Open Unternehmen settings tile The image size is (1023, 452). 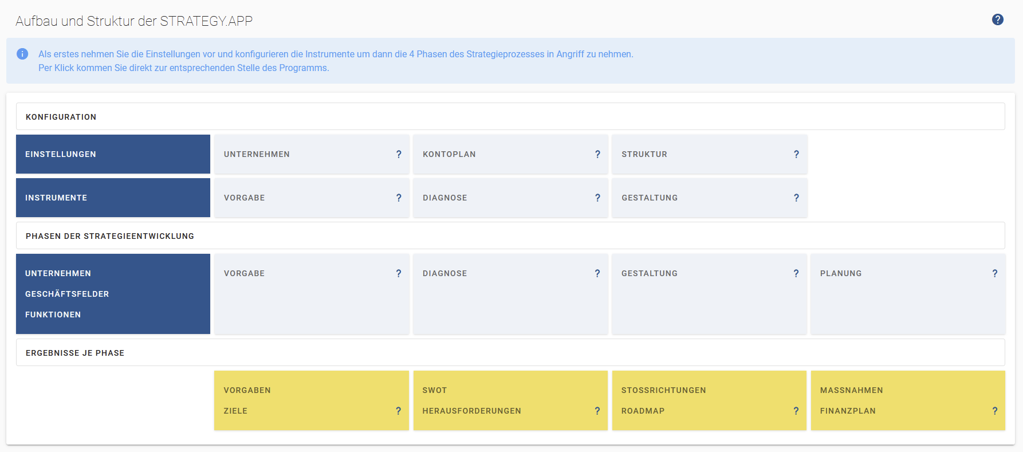click(312, 154)
